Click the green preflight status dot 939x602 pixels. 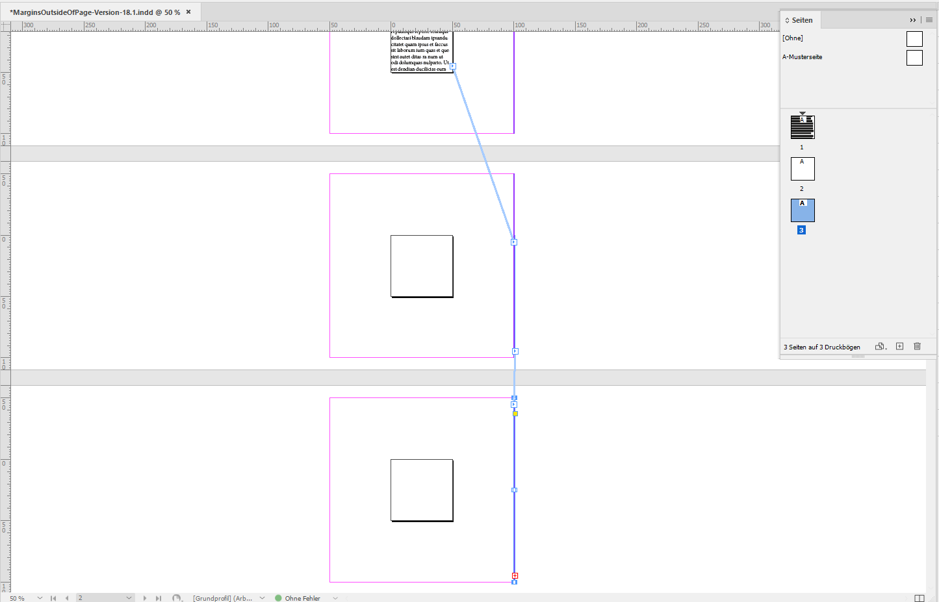click(277, 598)
